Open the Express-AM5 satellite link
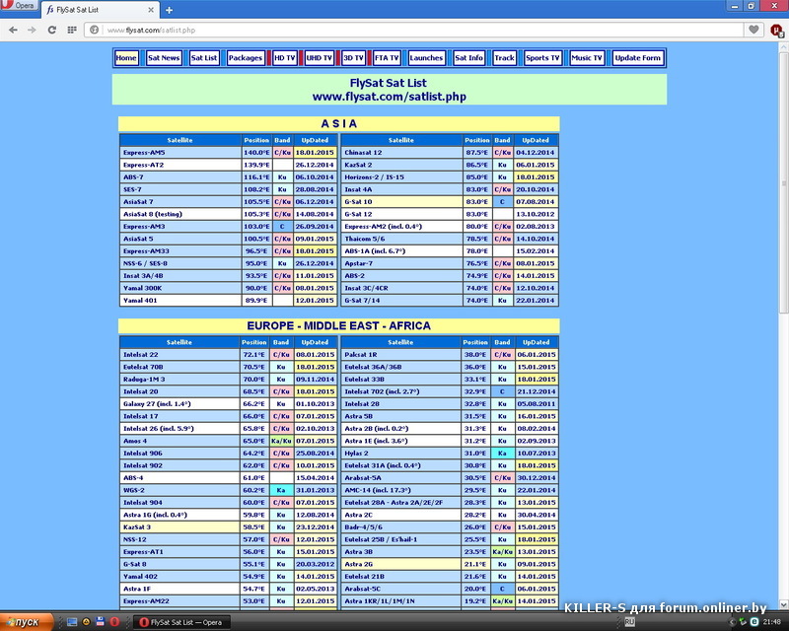Viewport: 789px width, 631px height. tap(145, 153)
